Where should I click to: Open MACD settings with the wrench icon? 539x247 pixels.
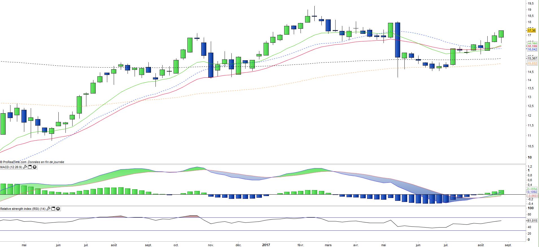(25, 167)
